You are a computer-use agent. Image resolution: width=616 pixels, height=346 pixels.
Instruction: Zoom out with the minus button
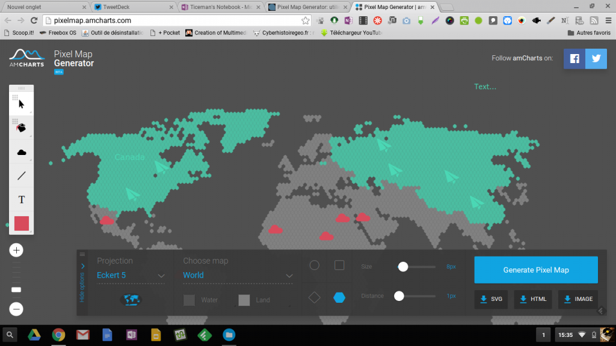coord(16,309)
